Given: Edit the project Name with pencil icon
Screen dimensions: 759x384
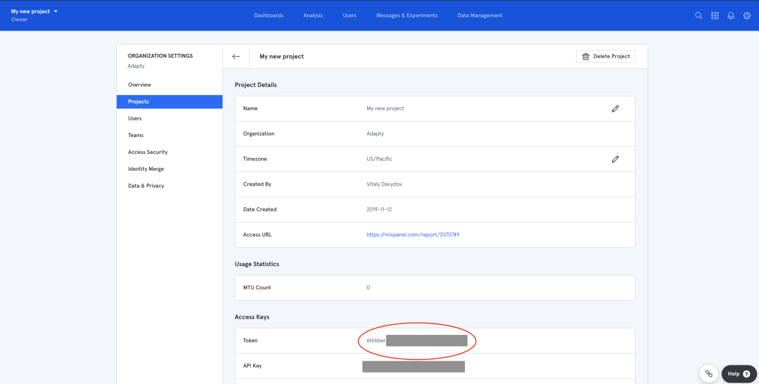Looking at the screenshot, I should (615, 109).
